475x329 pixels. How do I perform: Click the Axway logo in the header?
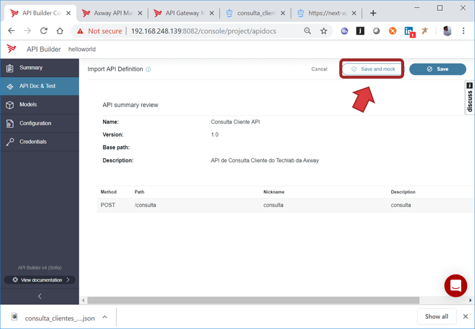pos(12,49)
